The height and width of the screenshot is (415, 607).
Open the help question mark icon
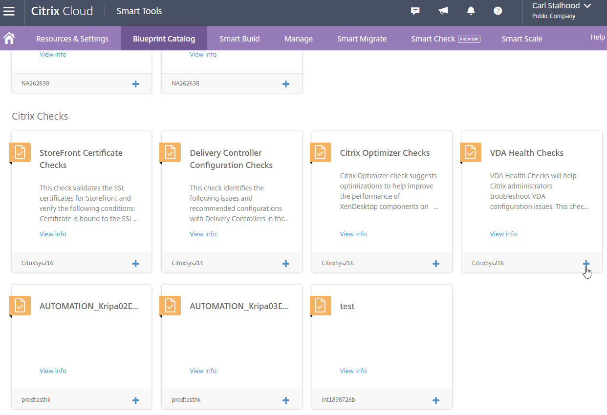tap(498, 11)
